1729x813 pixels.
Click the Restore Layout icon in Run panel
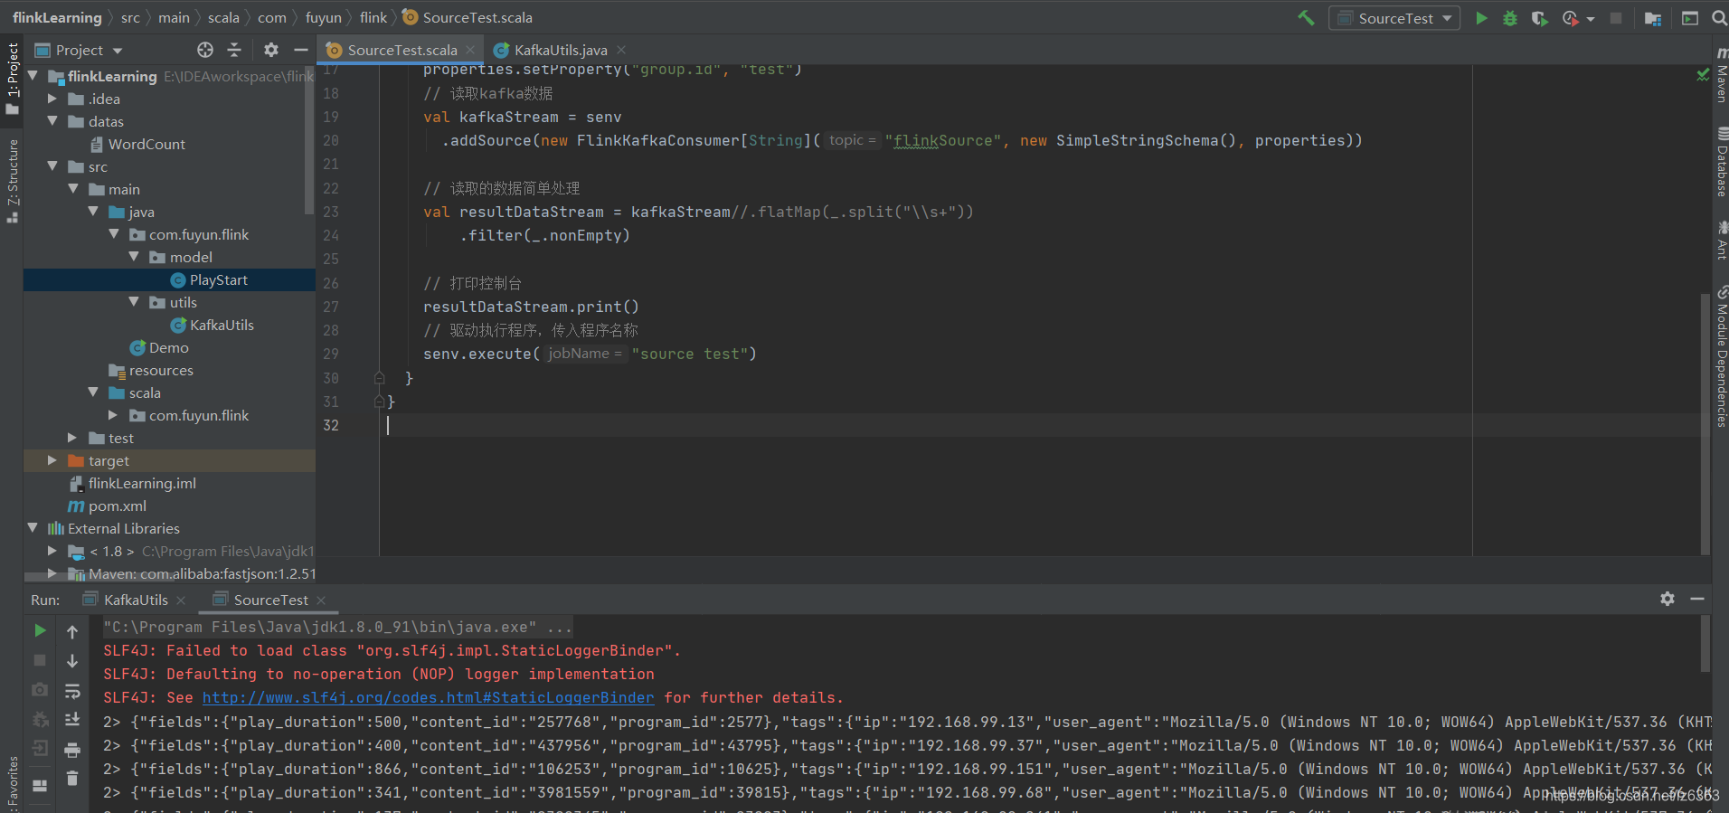40,785
